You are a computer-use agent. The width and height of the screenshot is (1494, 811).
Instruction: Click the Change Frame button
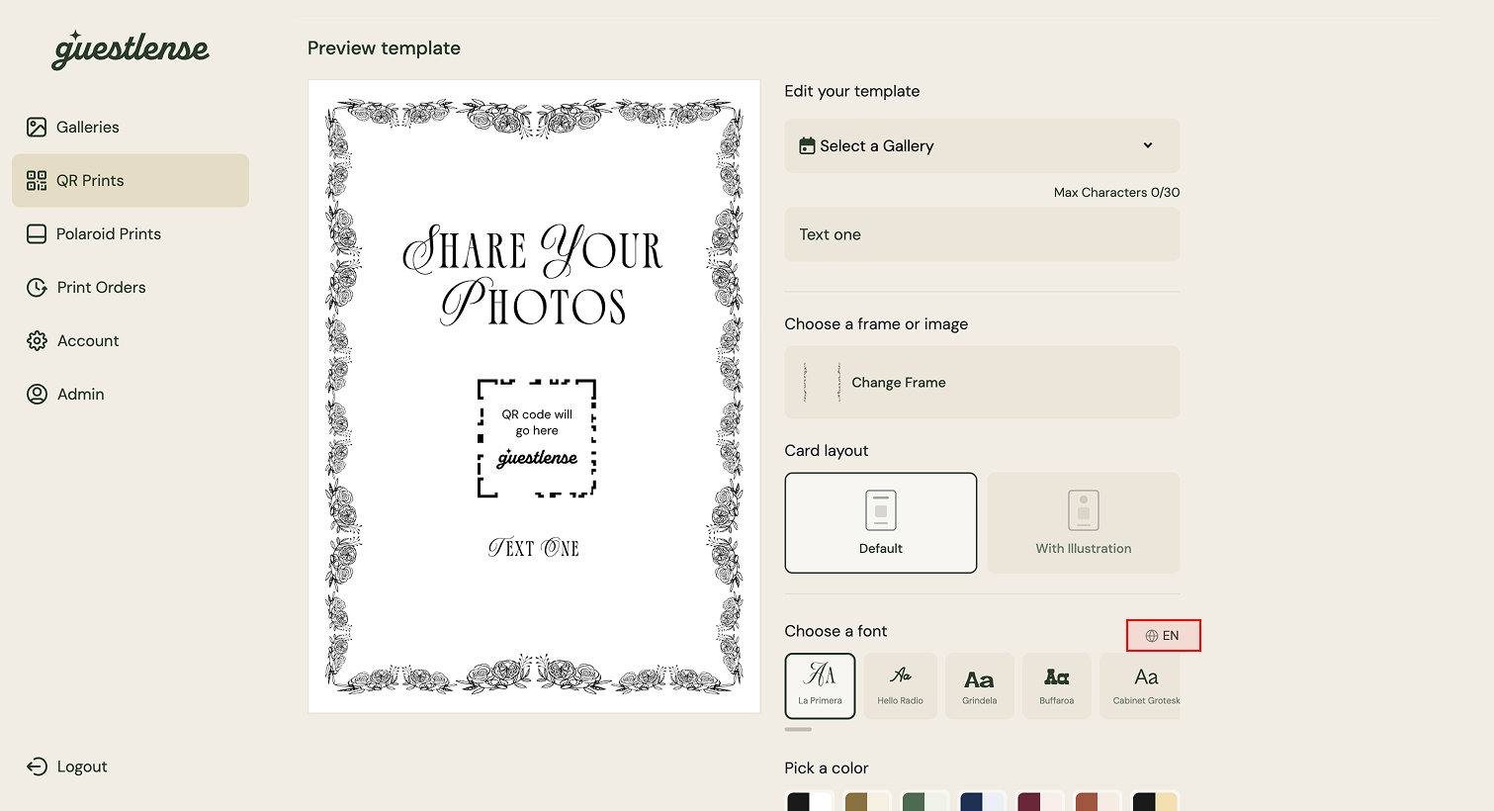[x=982, y=382]
